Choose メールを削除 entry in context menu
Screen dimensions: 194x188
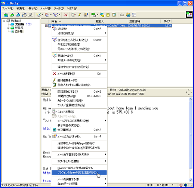79,74
